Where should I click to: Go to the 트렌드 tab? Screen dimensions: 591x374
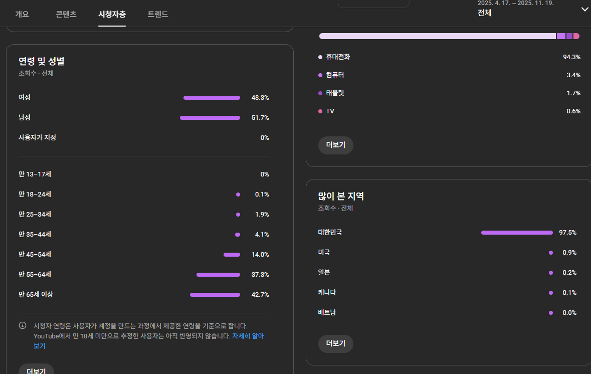158,14
